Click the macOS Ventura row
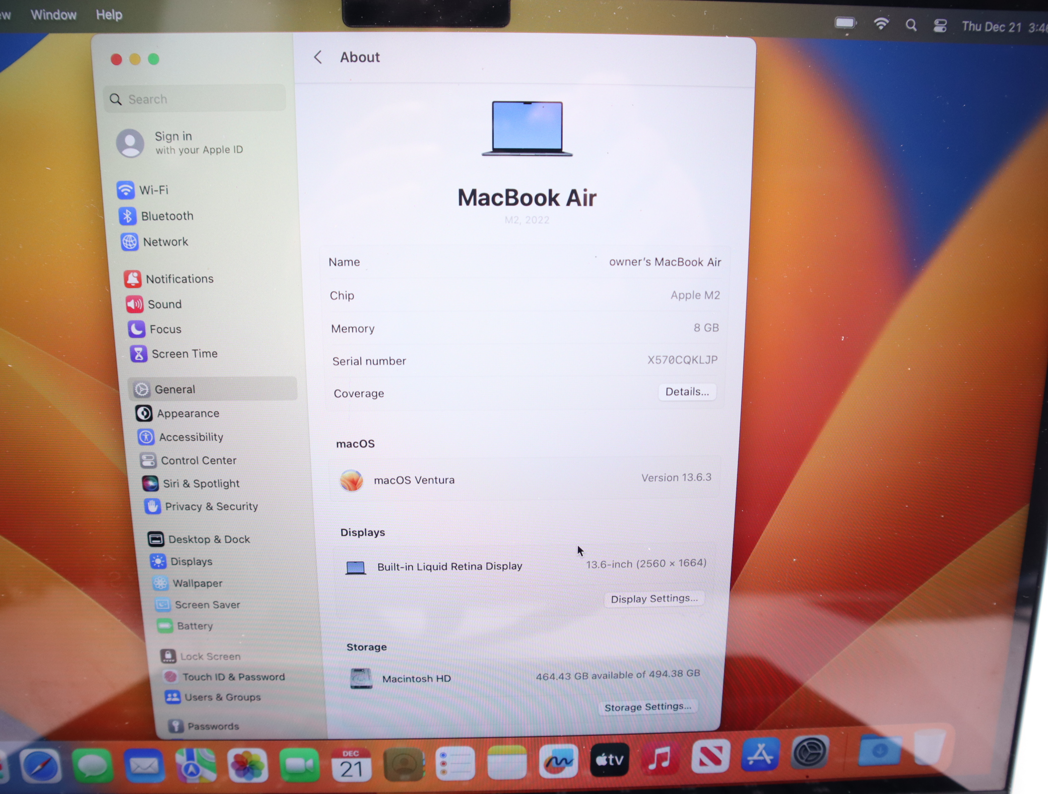The width and height of the screenshot is (1048, 794). (525, 479)
